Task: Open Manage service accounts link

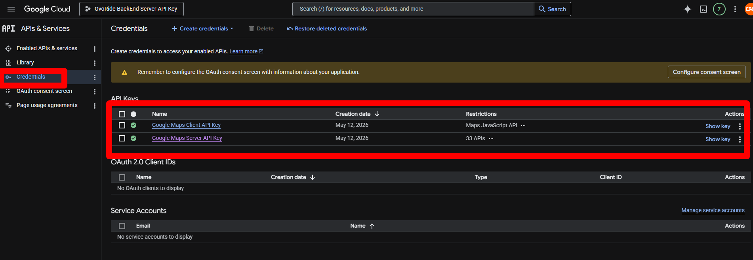Action: [x=713, y=210]
